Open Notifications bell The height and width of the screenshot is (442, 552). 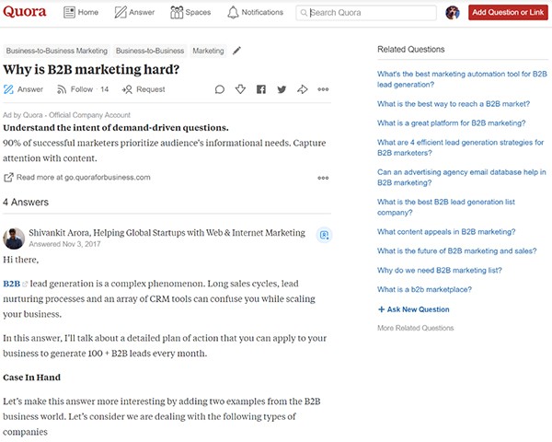(255, 13)
